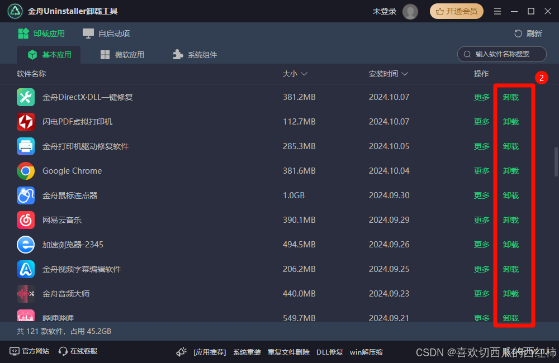Open 更多 for 加速浏览器-2345
Screen dimensions: 559x363
coord(482,245)
